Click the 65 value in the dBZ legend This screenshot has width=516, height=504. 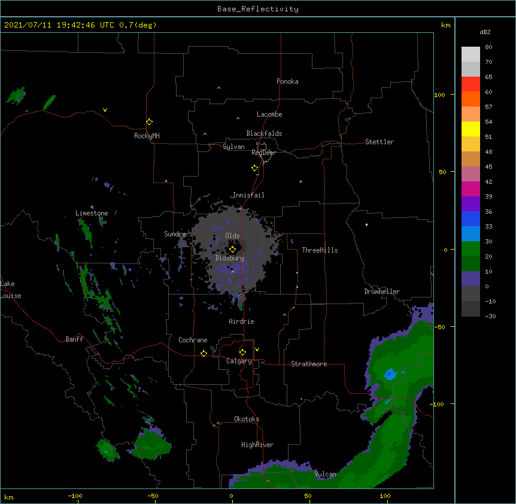[x=488, y=77]
